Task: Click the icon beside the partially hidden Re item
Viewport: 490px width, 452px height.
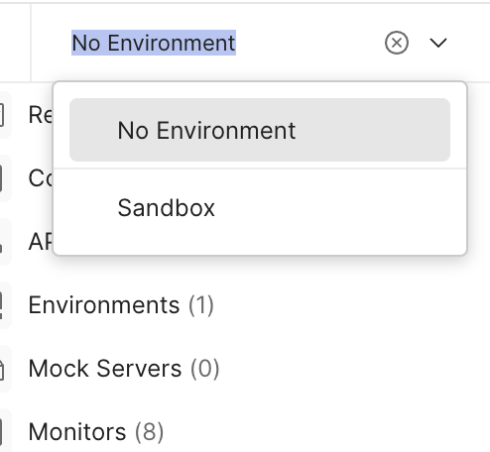Action: [3, 115]
